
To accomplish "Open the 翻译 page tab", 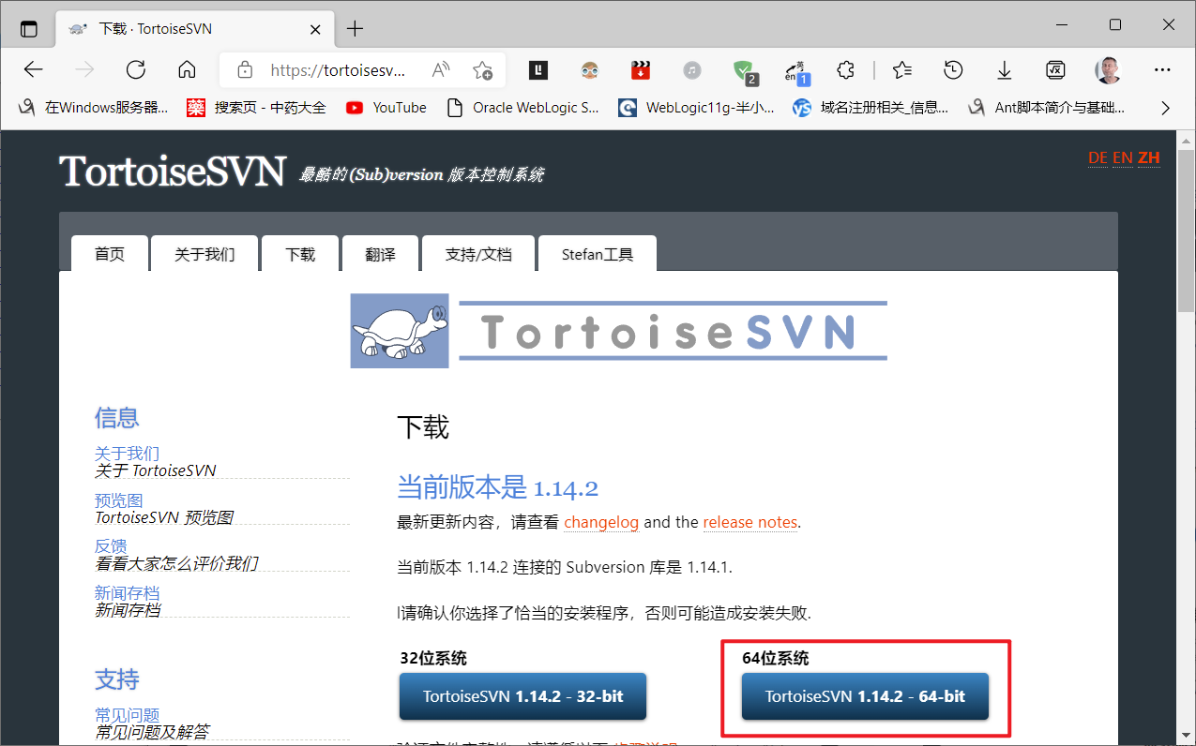I will point(379,253).
